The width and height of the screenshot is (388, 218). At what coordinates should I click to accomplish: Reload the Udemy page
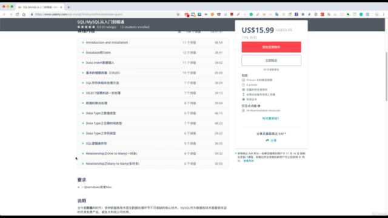point(18,15)
